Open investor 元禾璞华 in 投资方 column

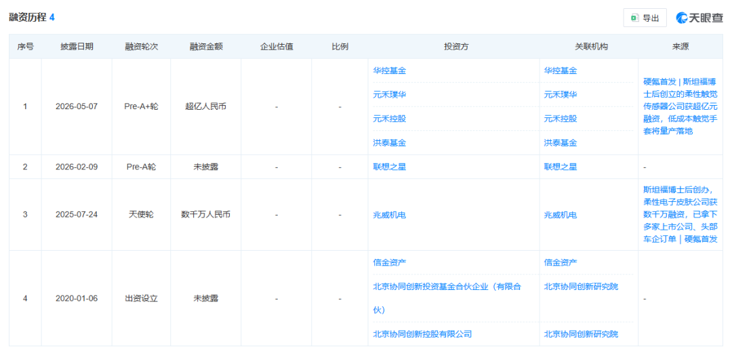tap(390, 95)
